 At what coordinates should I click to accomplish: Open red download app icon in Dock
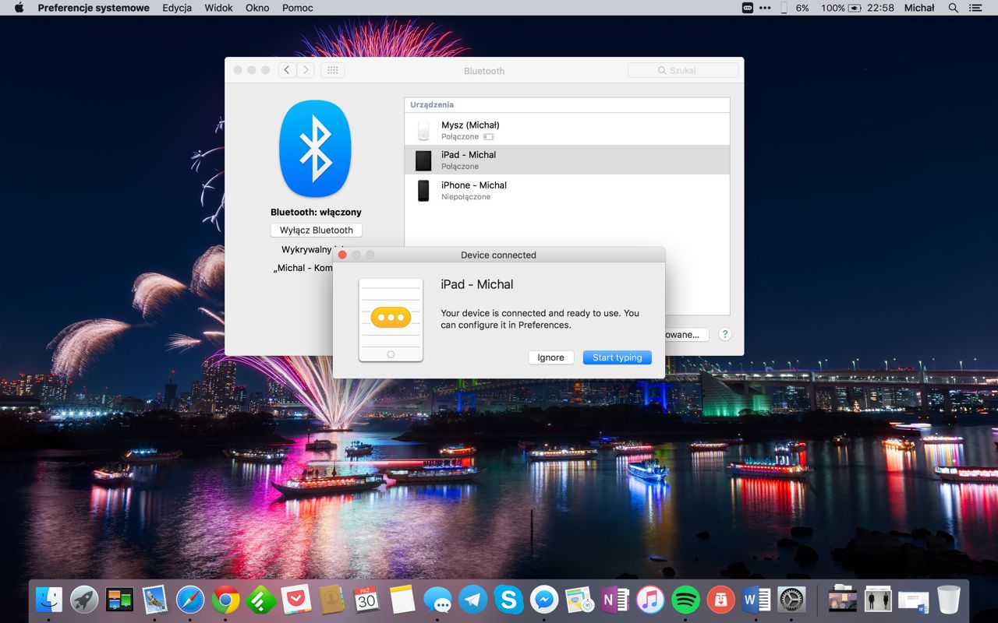(720, 600)
